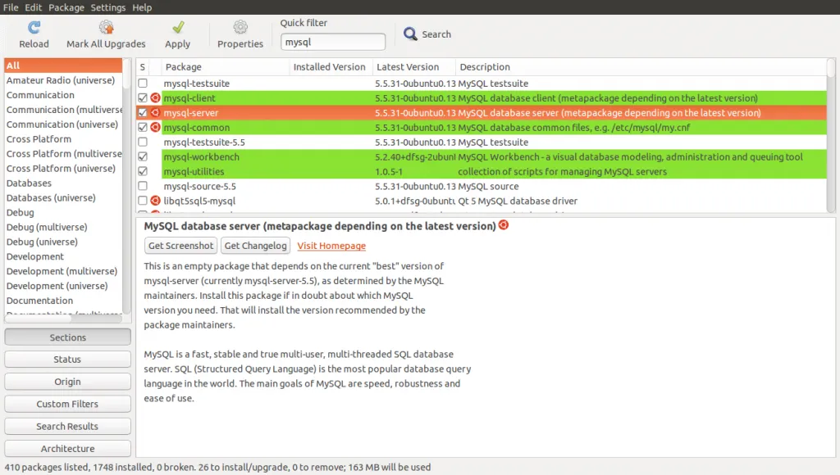
Task: Switch to the Architecture filter view
Action: pos(67,448)
